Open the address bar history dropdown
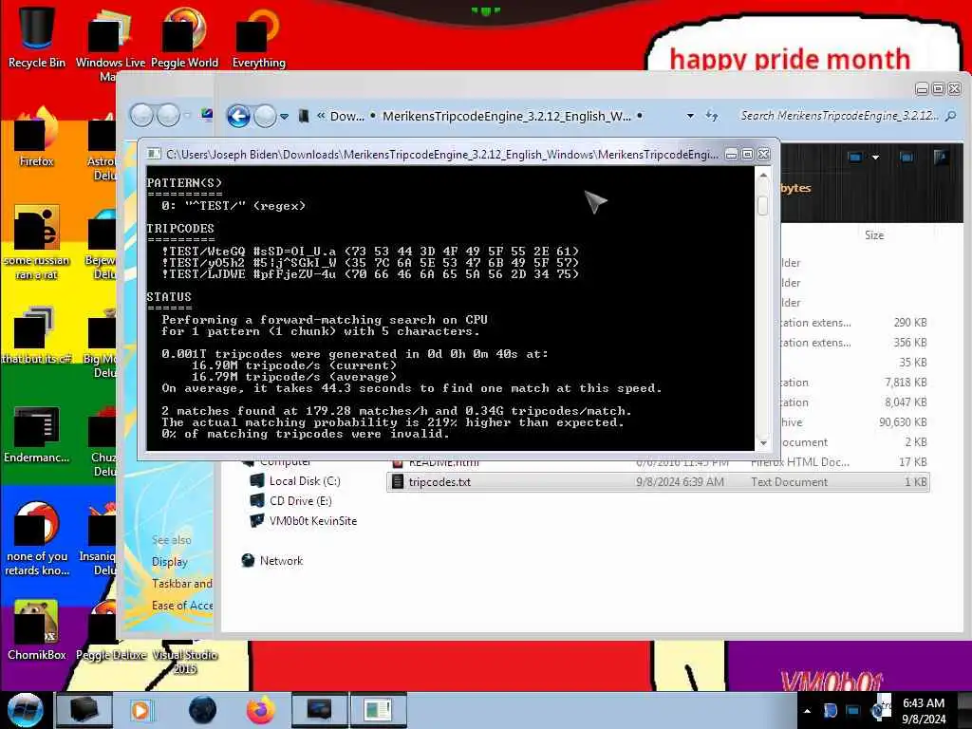Image resolution: width=972 pixels, height=729 pixels. click(x=690, y=116)
